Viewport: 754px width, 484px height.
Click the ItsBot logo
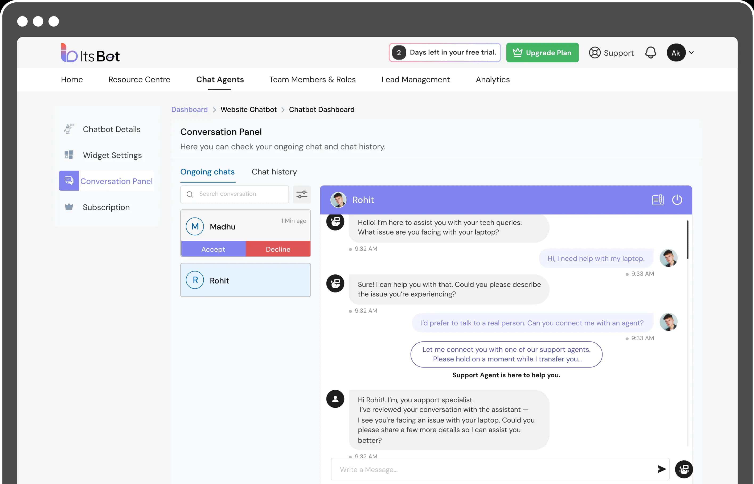tap(90, 53)
